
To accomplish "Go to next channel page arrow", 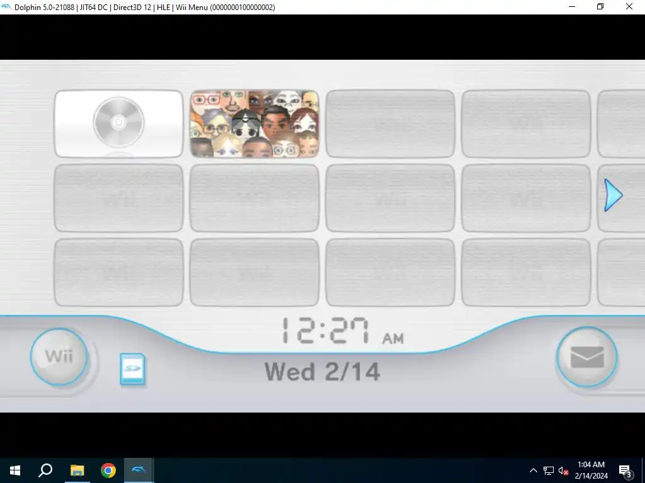I will [x=614, y=196].
